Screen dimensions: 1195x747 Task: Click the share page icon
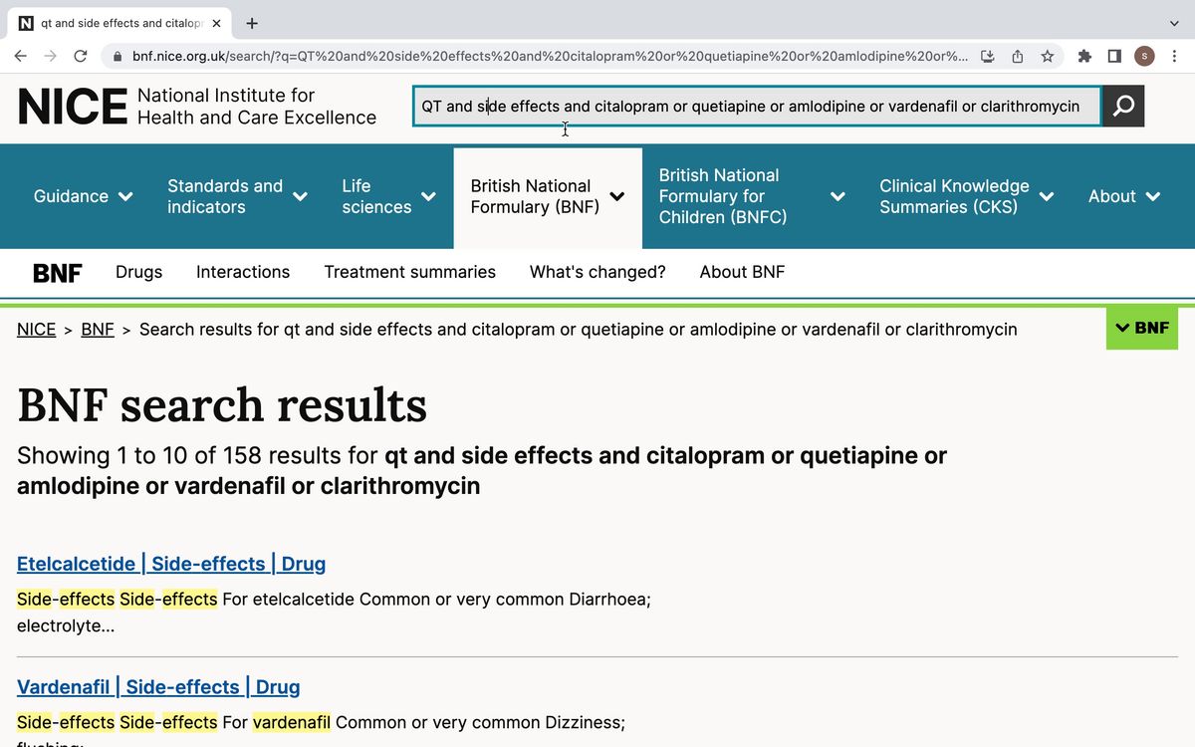(1017, 57)
